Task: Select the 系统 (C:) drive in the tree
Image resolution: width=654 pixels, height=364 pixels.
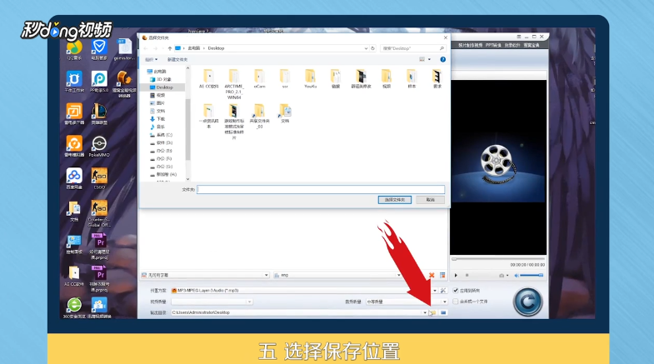Action: 164,135
